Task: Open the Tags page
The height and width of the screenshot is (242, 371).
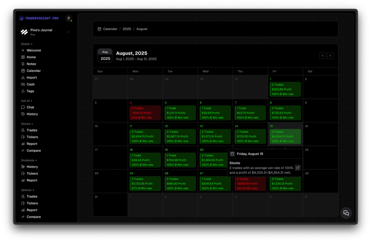Action: 30,91
